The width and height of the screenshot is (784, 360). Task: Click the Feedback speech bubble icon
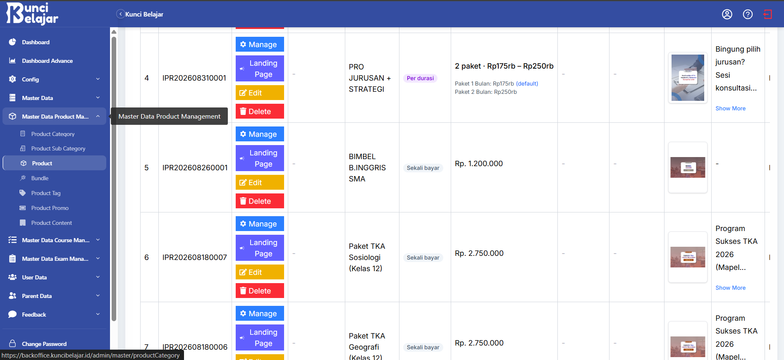coord(12,315)
